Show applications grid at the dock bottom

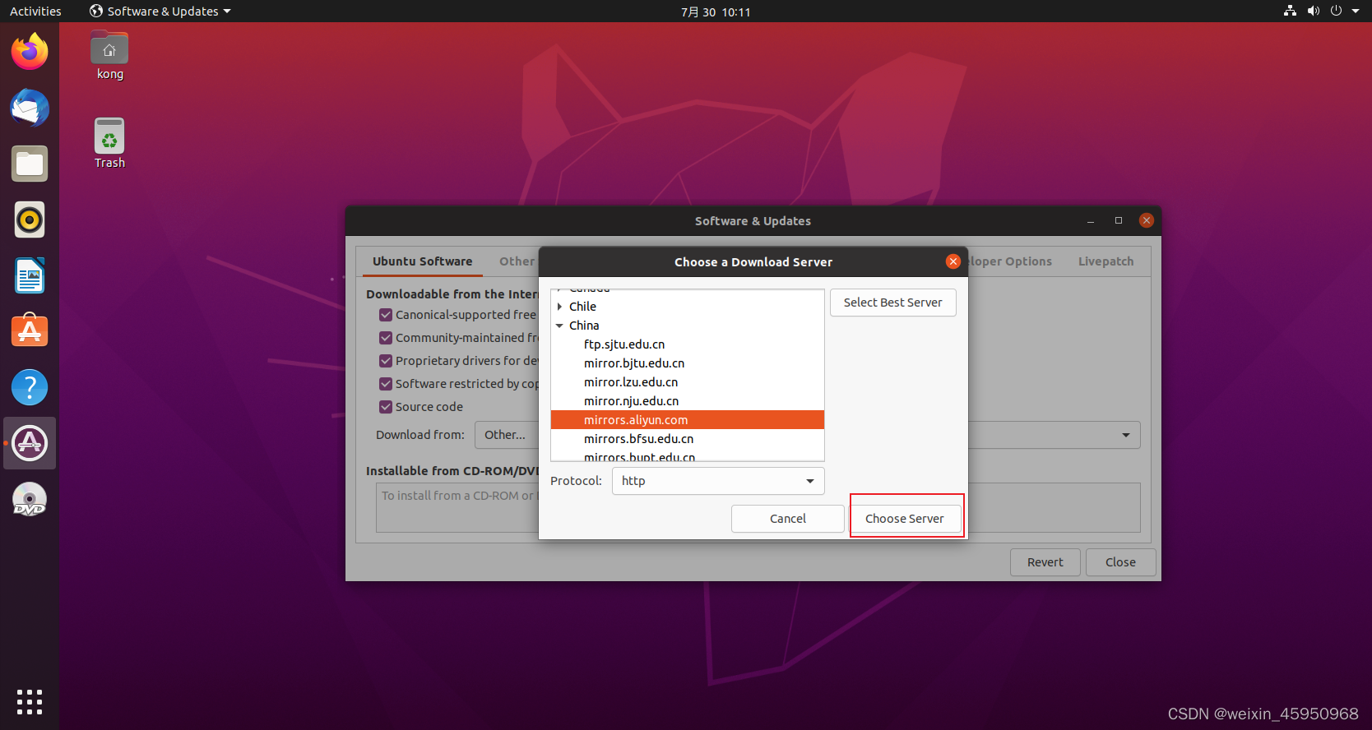coord(30,702)
